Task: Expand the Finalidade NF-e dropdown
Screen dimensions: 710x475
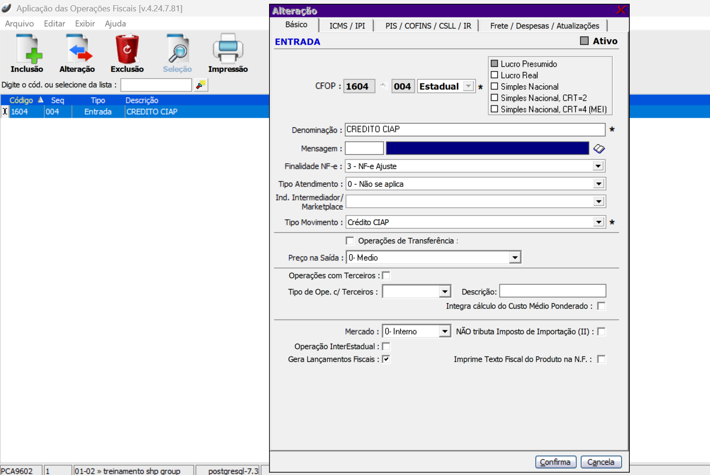Action: pyautogui.click(x=598, y=166)
